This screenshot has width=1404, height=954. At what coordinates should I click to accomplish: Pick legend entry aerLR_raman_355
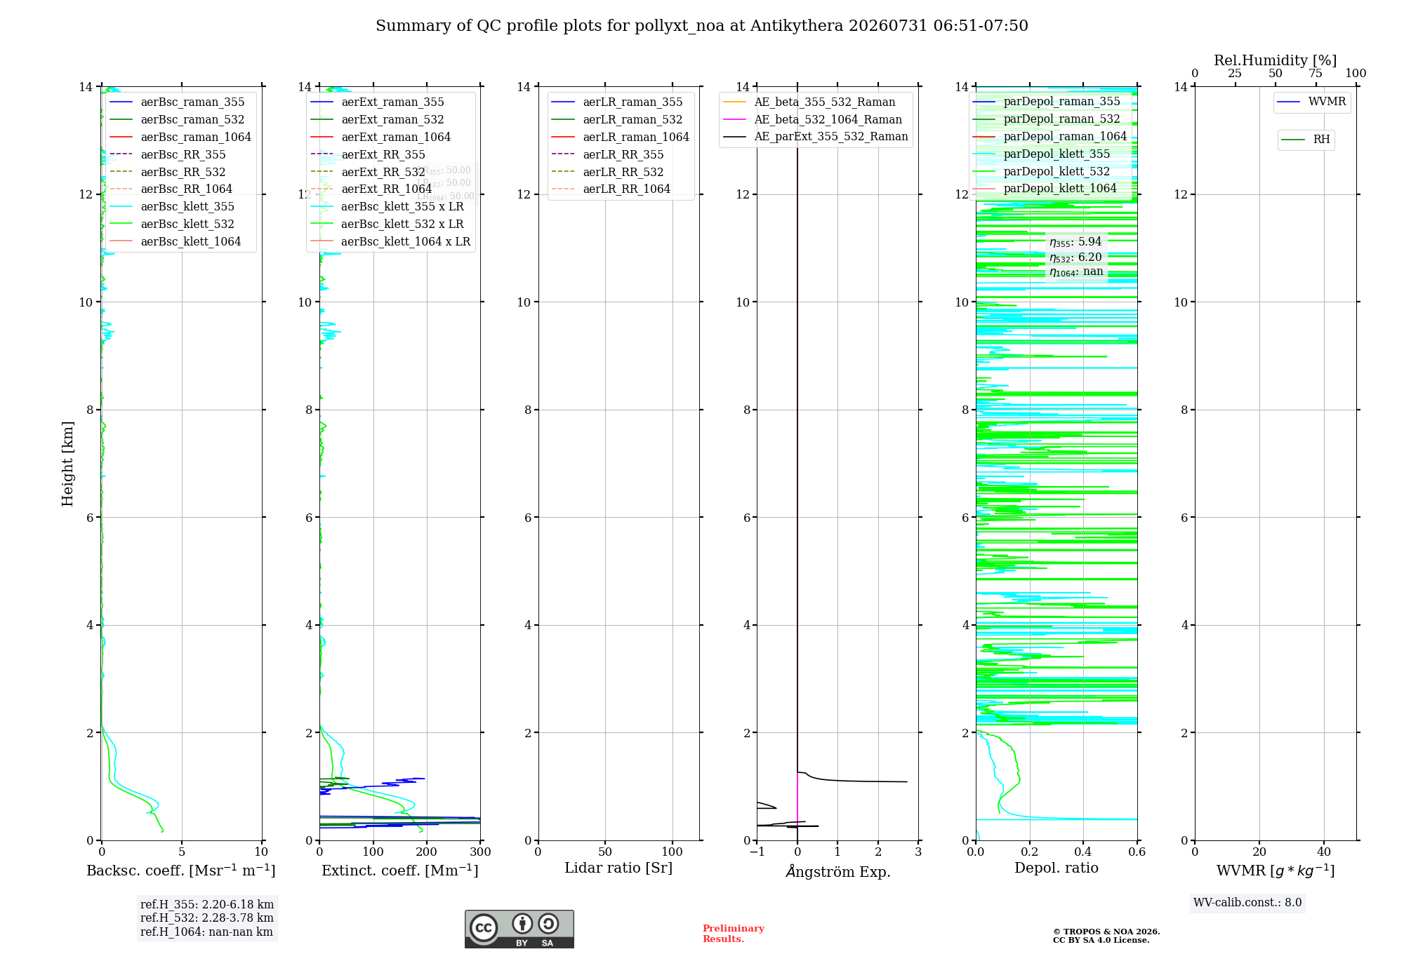click(617, 102)
